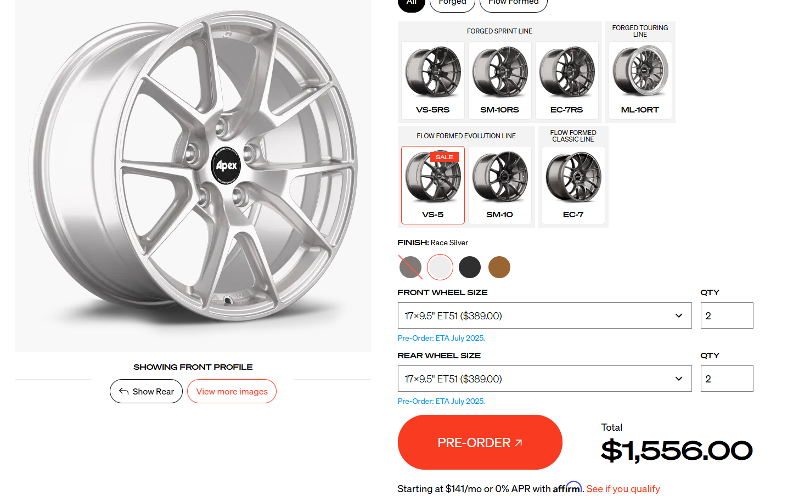Select the ML-10RT touring wheel
The width and height of the screenshot is (810, 496).
(640, 80)
